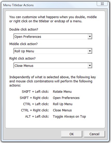Expand the Middle click action dropdown arrow

(x=90, y=51)
